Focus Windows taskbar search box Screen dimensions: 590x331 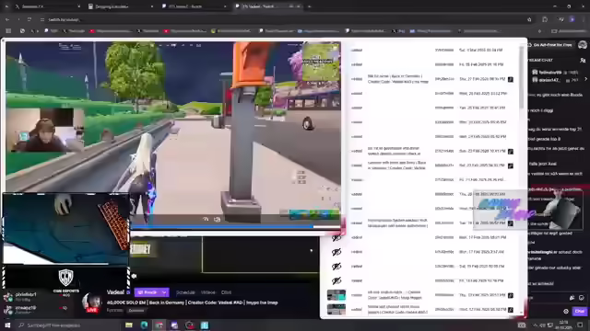pos(67,325)
